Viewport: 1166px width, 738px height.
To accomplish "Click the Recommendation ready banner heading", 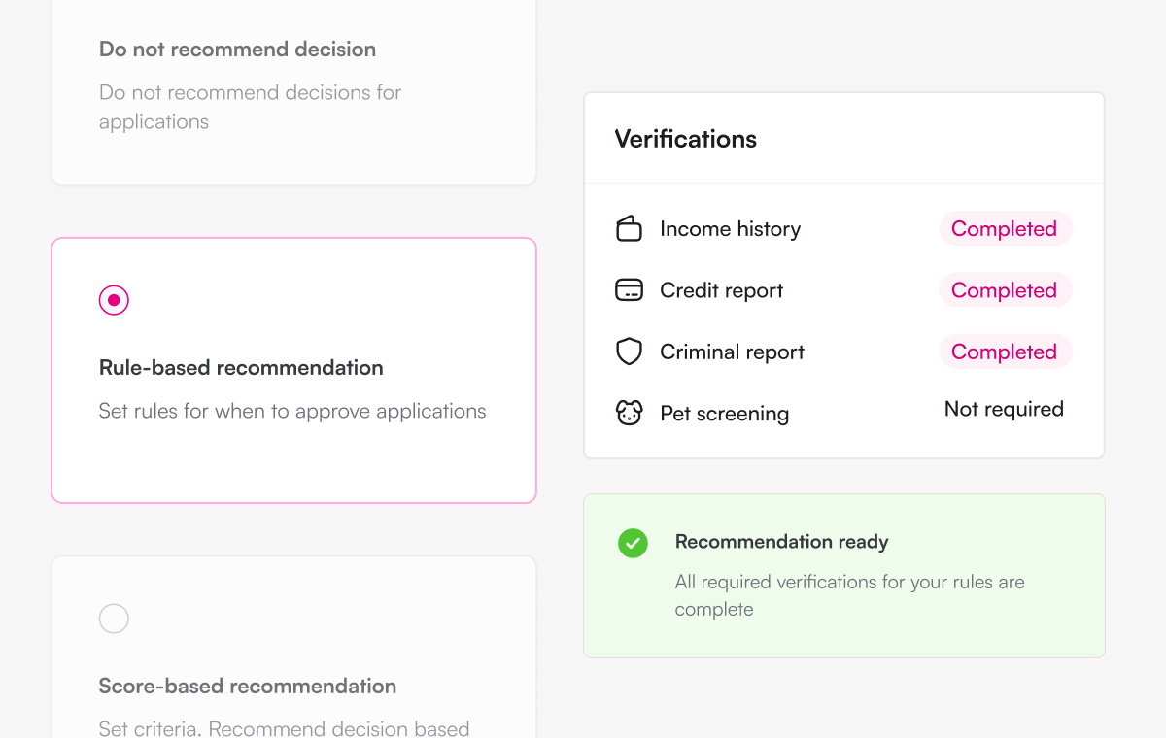I will [x=782, y=542].
